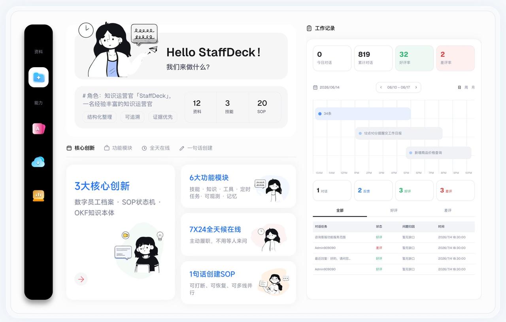Click the 能力 label in the sidebar
The width and height of the screenshot is (506, 322).
tap(38, 103)
